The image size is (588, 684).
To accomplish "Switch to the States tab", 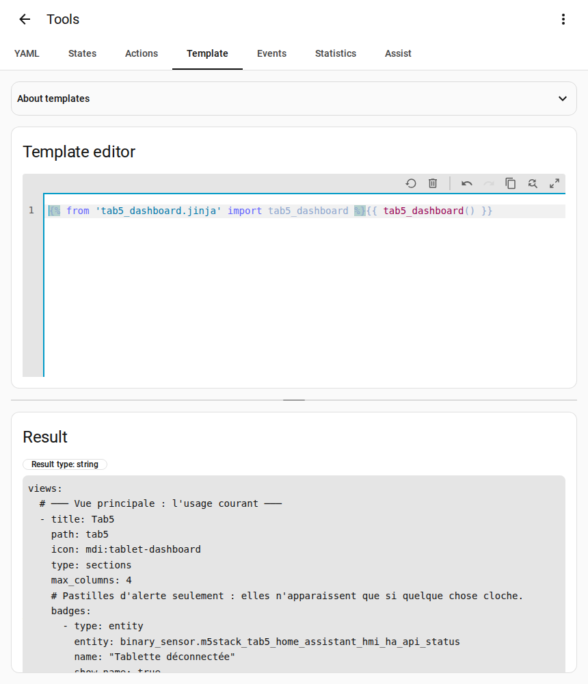I will (82, 53).
